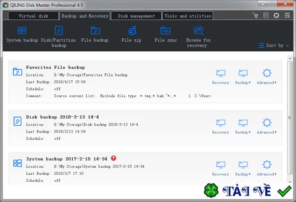This screenshot has width=296, height=202.
Task: Expand Backup menu for Disk backup 2018-3-13
Action: (x=243, y=127)
